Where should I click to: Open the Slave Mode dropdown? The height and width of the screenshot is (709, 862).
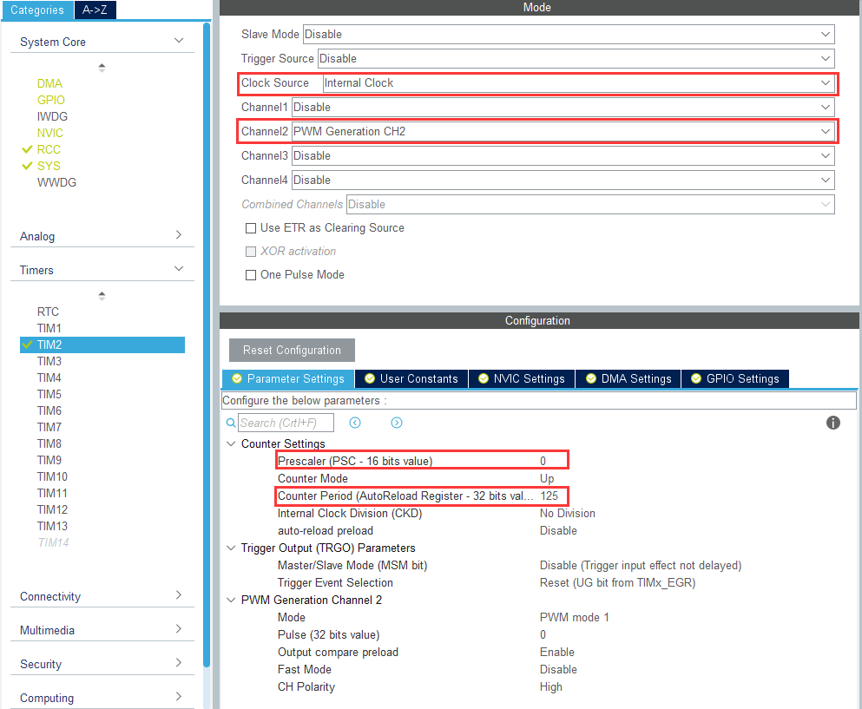(x=569, y=34)
